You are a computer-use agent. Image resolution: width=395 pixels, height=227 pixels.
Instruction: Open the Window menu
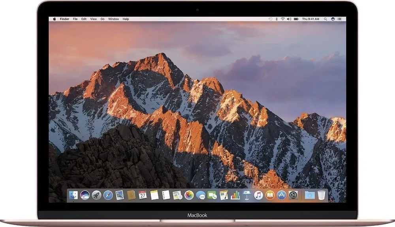click(113, 19)
